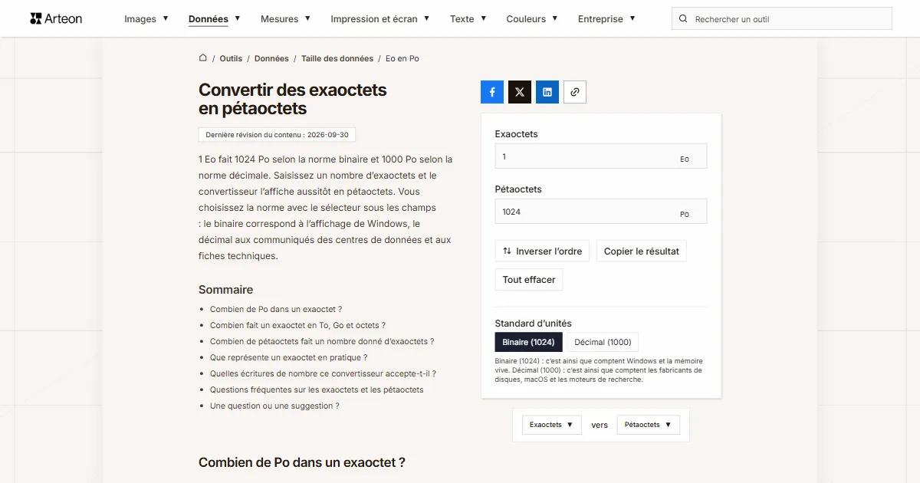Screen dimensions: 920x483
Task: Jump to "Combien fait un exaoctet en To, Go et octets ?"
Action: [x=297, y=325]
